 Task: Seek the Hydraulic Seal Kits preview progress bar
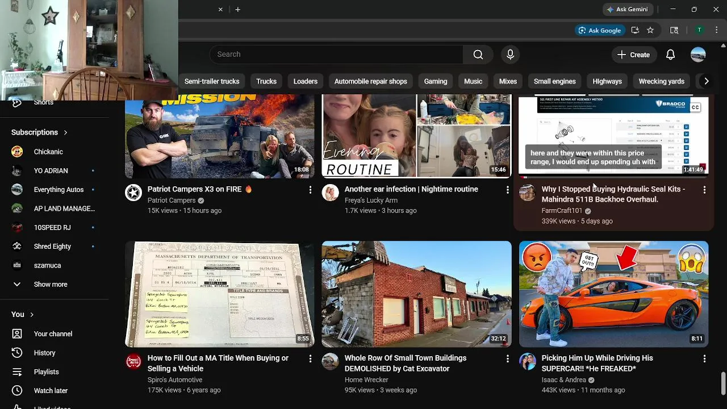(x=613, y=177)
